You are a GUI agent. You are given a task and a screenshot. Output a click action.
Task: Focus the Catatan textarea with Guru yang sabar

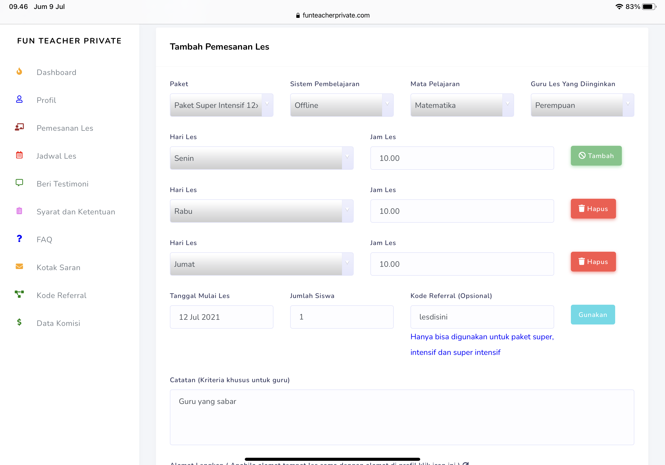click(x=402, y=417)
